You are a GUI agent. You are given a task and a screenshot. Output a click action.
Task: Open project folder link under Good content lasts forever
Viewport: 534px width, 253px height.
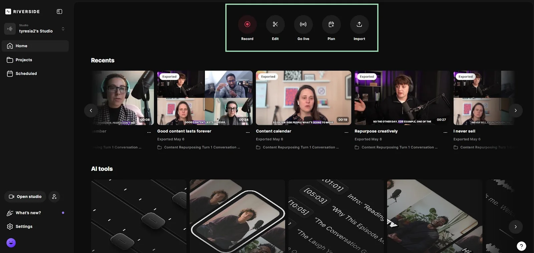coord(199,147)
